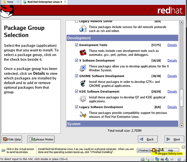
Task: Click the hard disk status icon
Action: click(x=143, y=159)
